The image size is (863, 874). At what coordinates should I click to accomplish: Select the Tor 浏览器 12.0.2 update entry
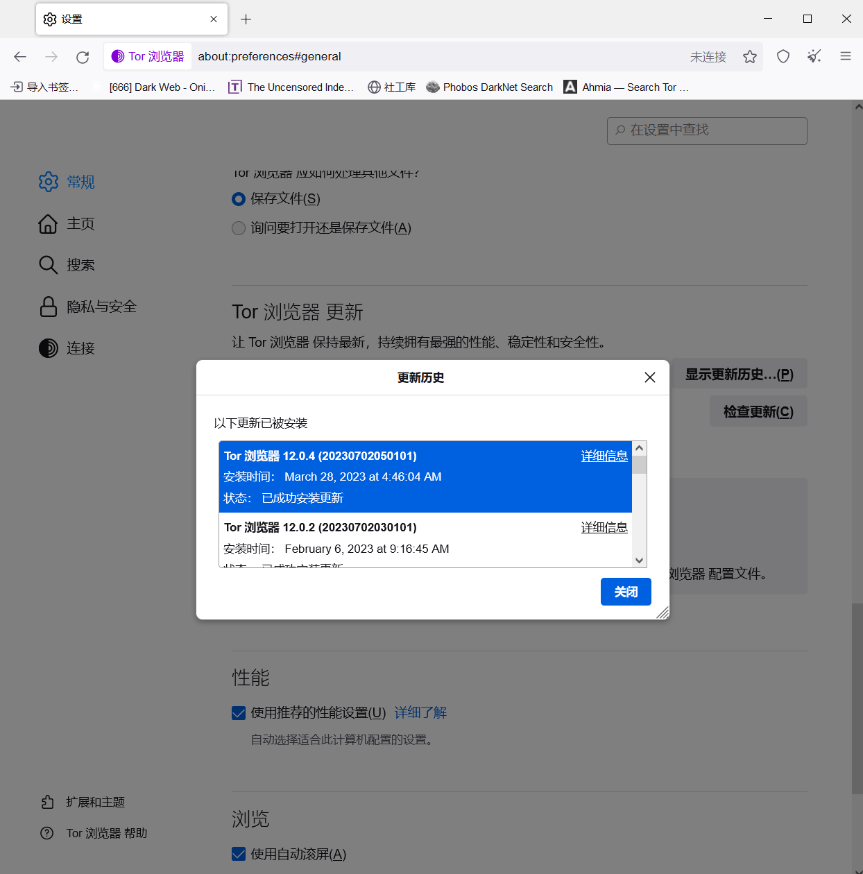tap(425, 540)
